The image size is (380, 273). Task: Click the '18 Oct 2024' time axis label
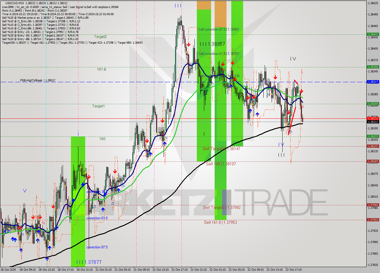[x=8, y=270]
